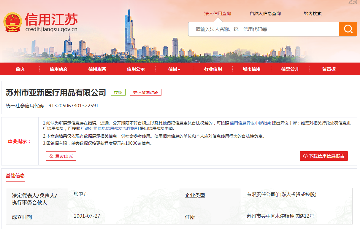Click the credit.jiangsu.gov.cn URL text
This screenshot has height=231, width=360.
pyautogui.click(x=51, y=29)
